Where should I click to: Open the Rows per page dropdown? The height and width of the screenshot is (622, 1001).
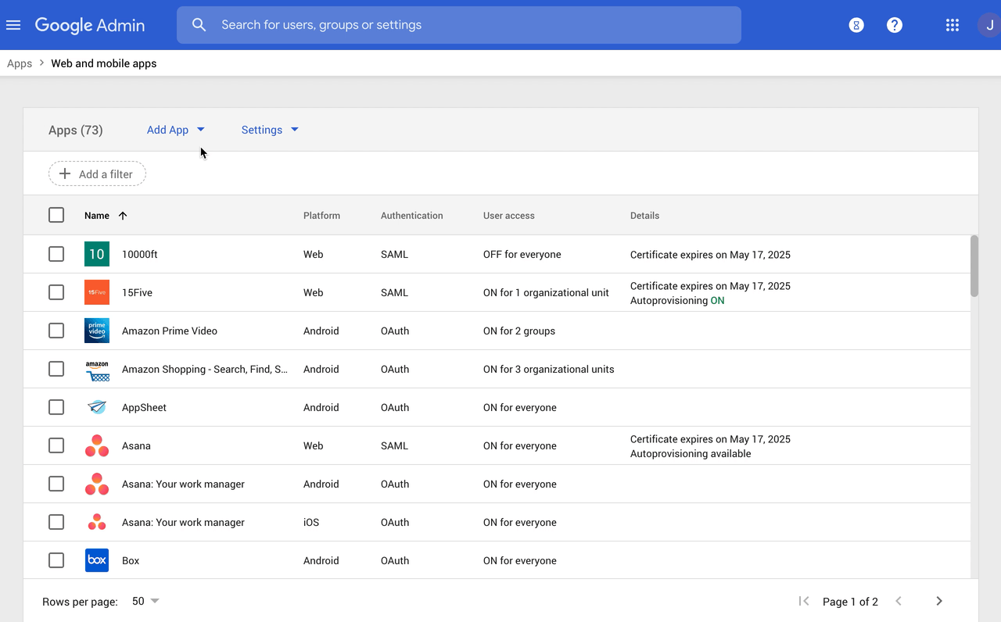coord(145,601)
